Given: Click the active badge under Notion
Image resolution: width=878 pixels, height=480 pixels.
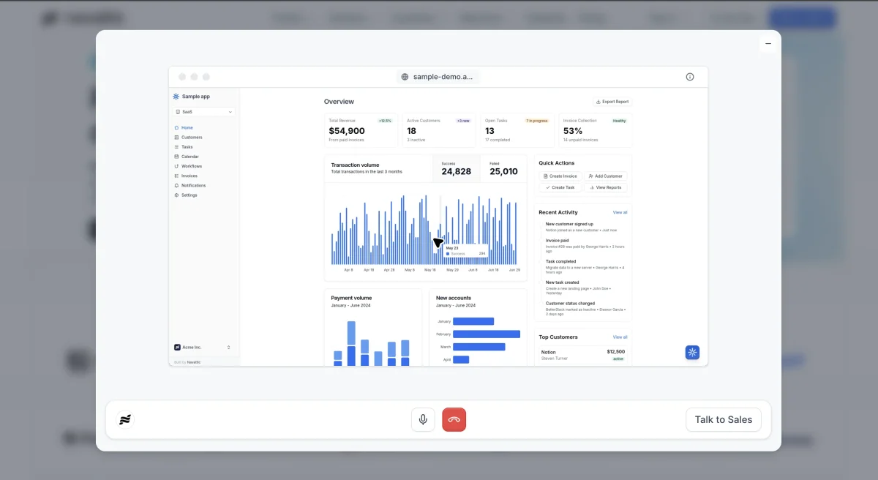Looking at the screenshot, I should coord(618,359).
